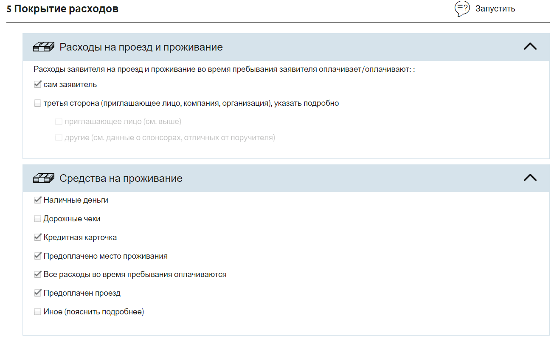Check the приглашающее лицо (см. выше) option
The height and width of the screenshot is (339, 554).
59,122
